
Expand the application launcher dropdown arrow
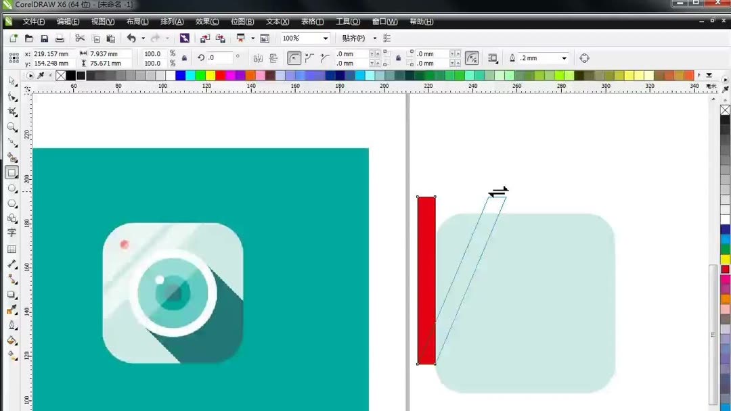coord(252,38)
